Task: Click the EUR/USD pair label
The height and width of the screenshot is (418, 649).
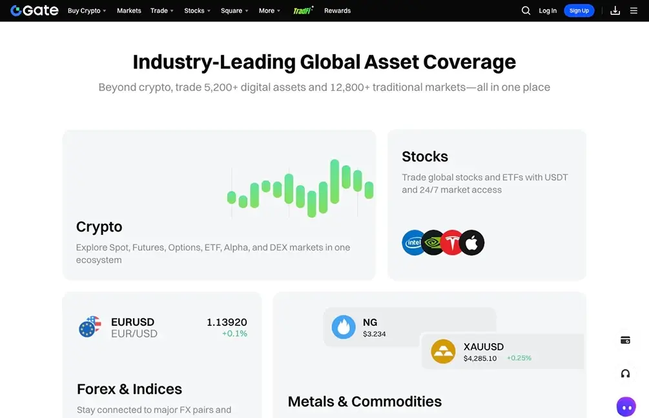Action: click(134, 333)
